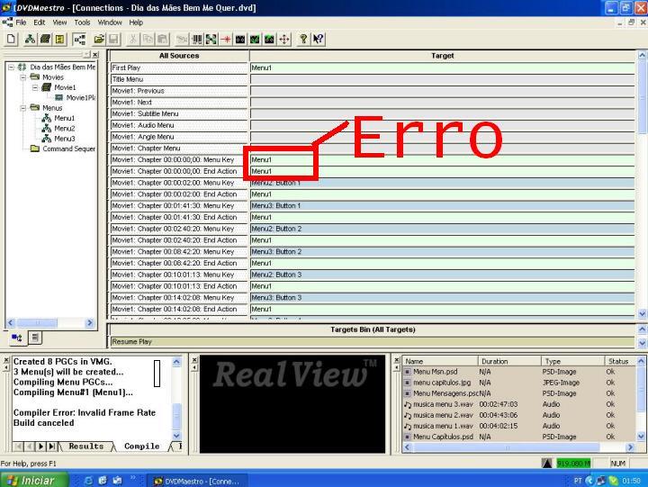Viewport: 648px width, 487px height.
Task: Select the Connections view toolbar icon
Action: (x=79, y=40)
